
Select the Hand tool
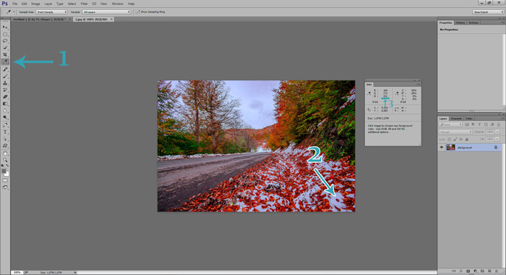(x=5, y=153)
